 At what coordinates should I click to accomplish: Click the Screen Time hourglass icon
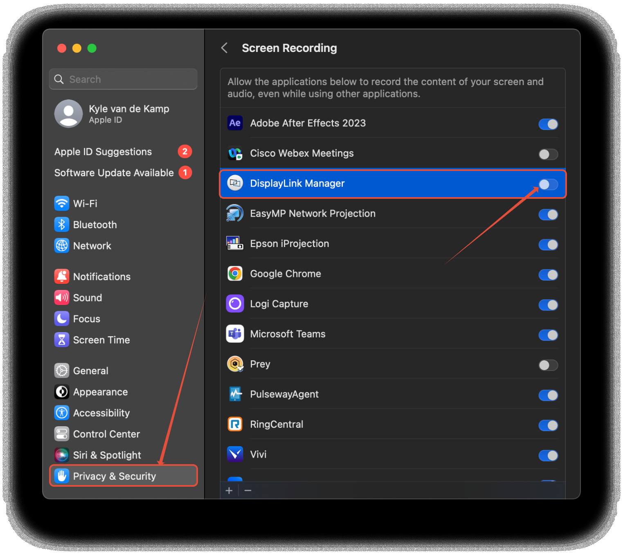click(x=62, y=340)
